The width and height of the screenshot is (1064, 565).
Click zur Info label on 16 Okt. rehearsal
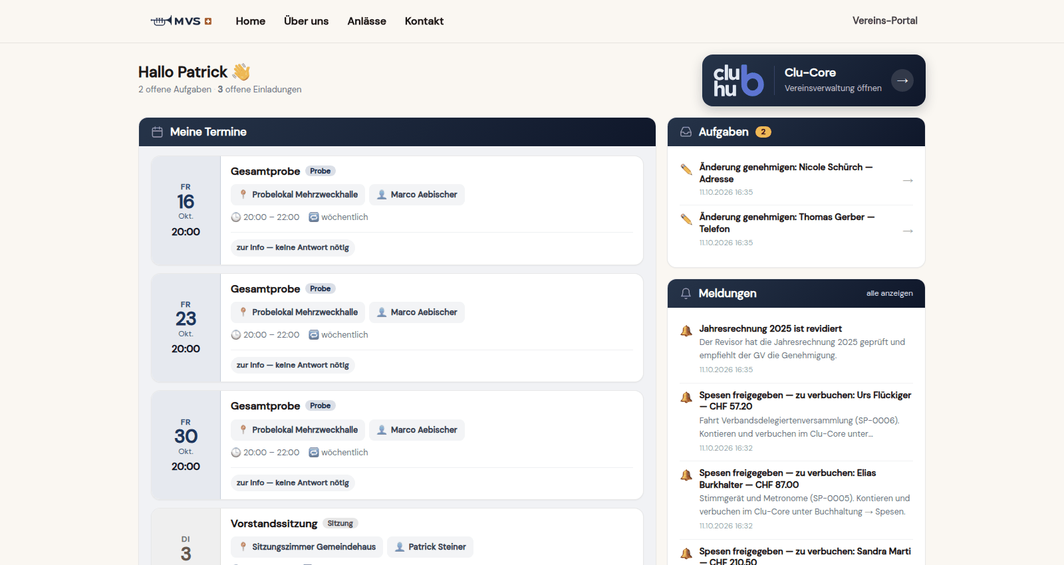tap(293, 247)
